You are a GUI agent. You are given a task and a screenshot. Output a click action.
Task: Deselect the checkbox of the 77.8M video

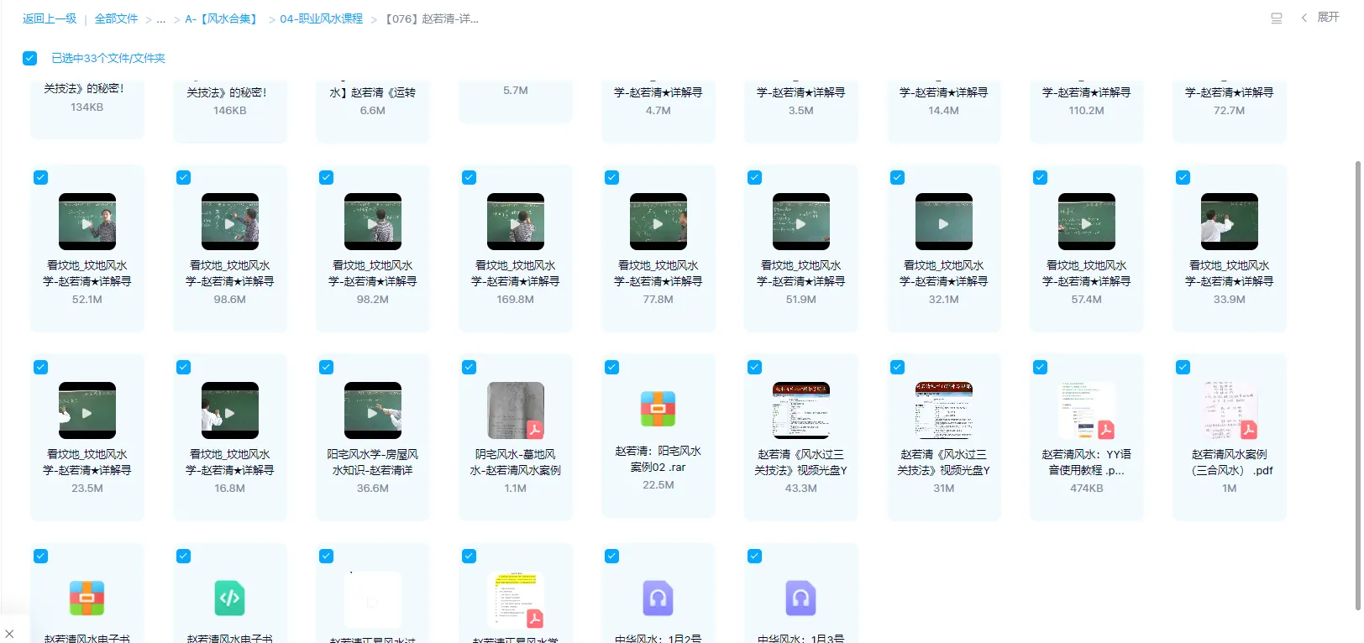point(611,177)
